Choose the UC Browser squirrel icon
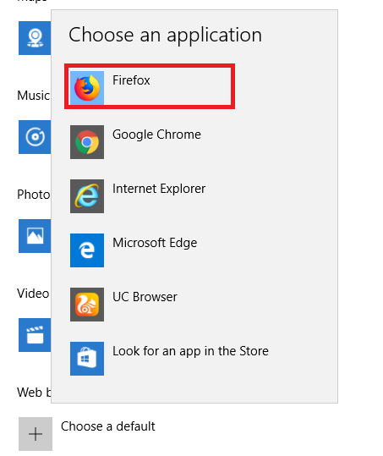Screen dimensions: 383x456 click(x=87, y=305)
